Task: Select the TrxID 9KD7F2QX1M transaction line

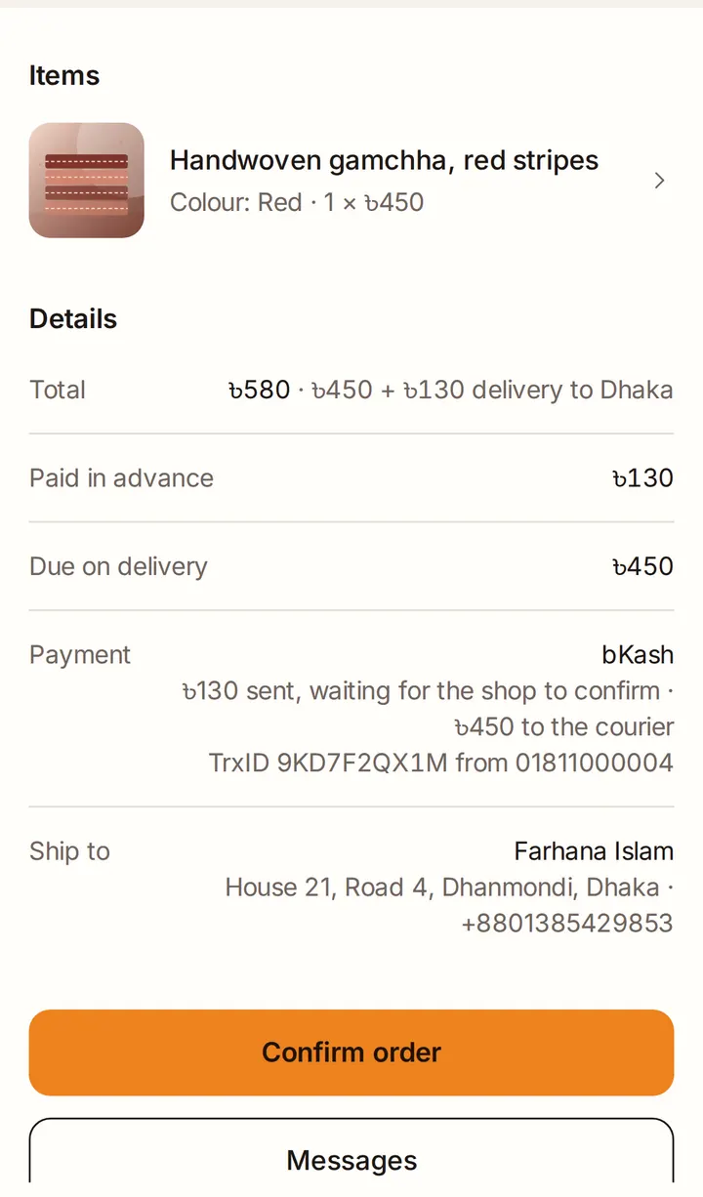Action: [x=441, y=763]
